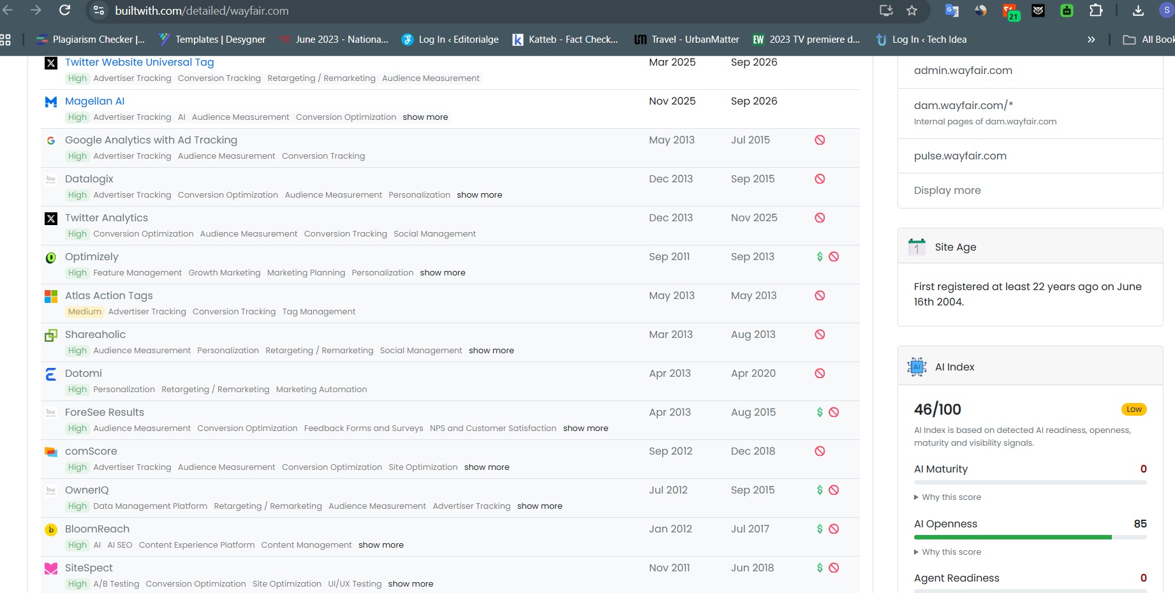Go back with the browser back arrow
The image size is (1175, 593).
(8, 10)
